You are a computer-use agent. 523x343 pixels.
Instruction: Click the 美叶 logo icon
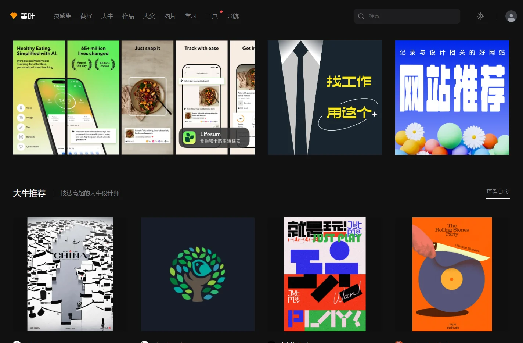coord(14,16)
